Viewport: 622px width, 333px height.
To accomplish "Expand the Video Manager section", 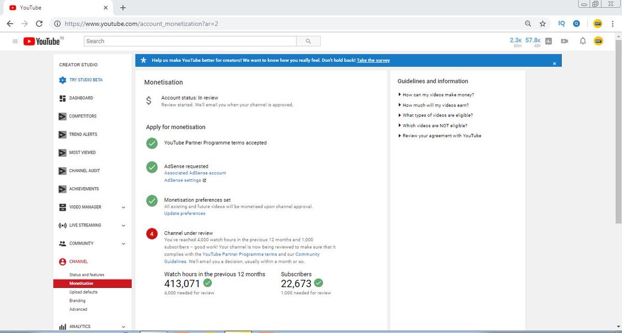I will [123, 207].
